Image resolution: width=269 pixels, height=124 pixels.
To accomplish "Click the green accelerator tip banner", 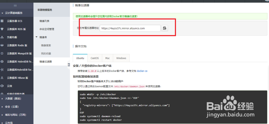I will point(170,16).
